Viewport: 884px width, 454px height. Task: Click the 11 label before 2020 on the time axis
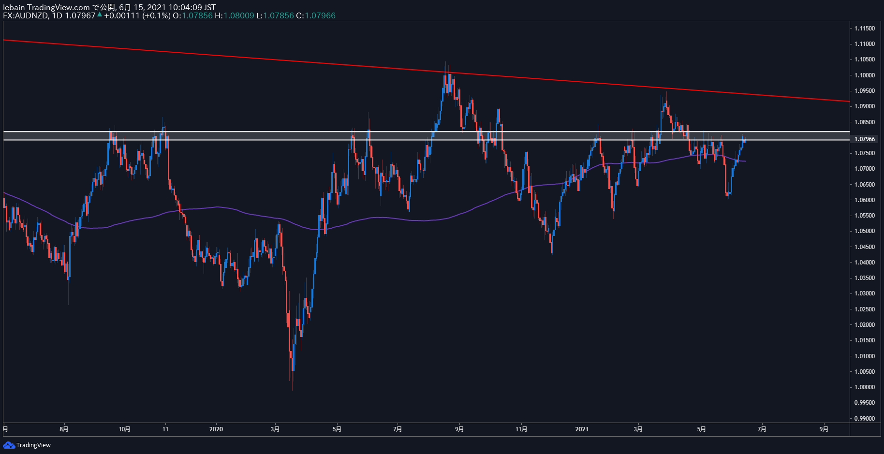pos(165,429)
